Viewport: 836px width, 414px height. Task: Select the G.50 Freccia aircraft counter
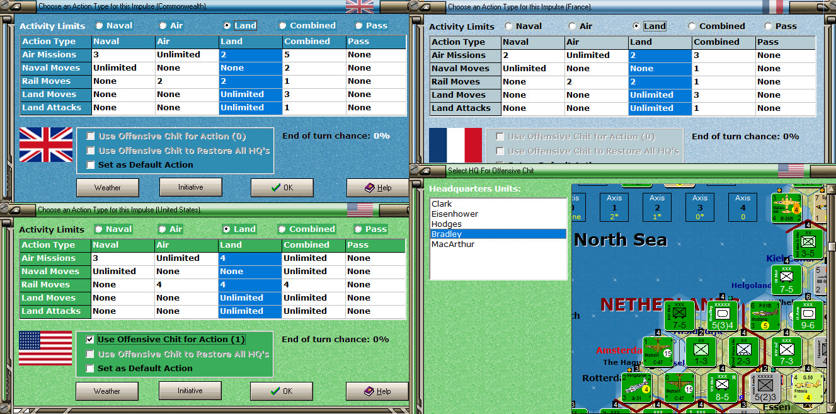(x=808, y=388)
